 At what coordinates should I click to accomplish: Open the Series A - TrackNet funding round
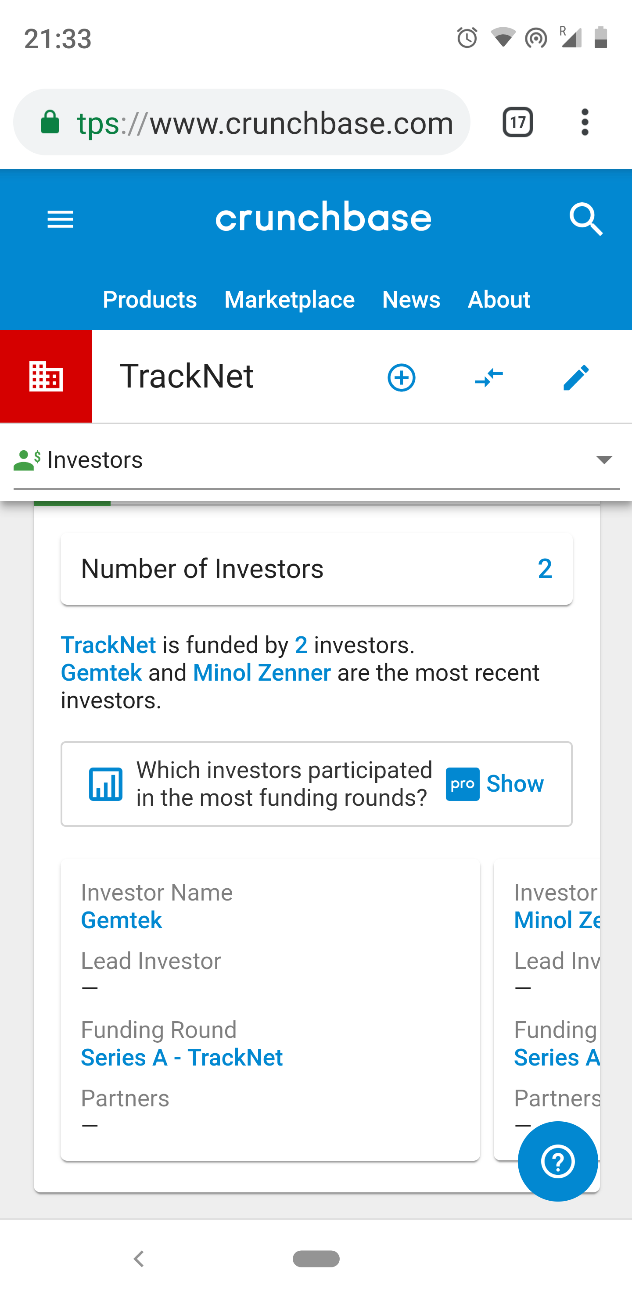(x=182, y=1058)
